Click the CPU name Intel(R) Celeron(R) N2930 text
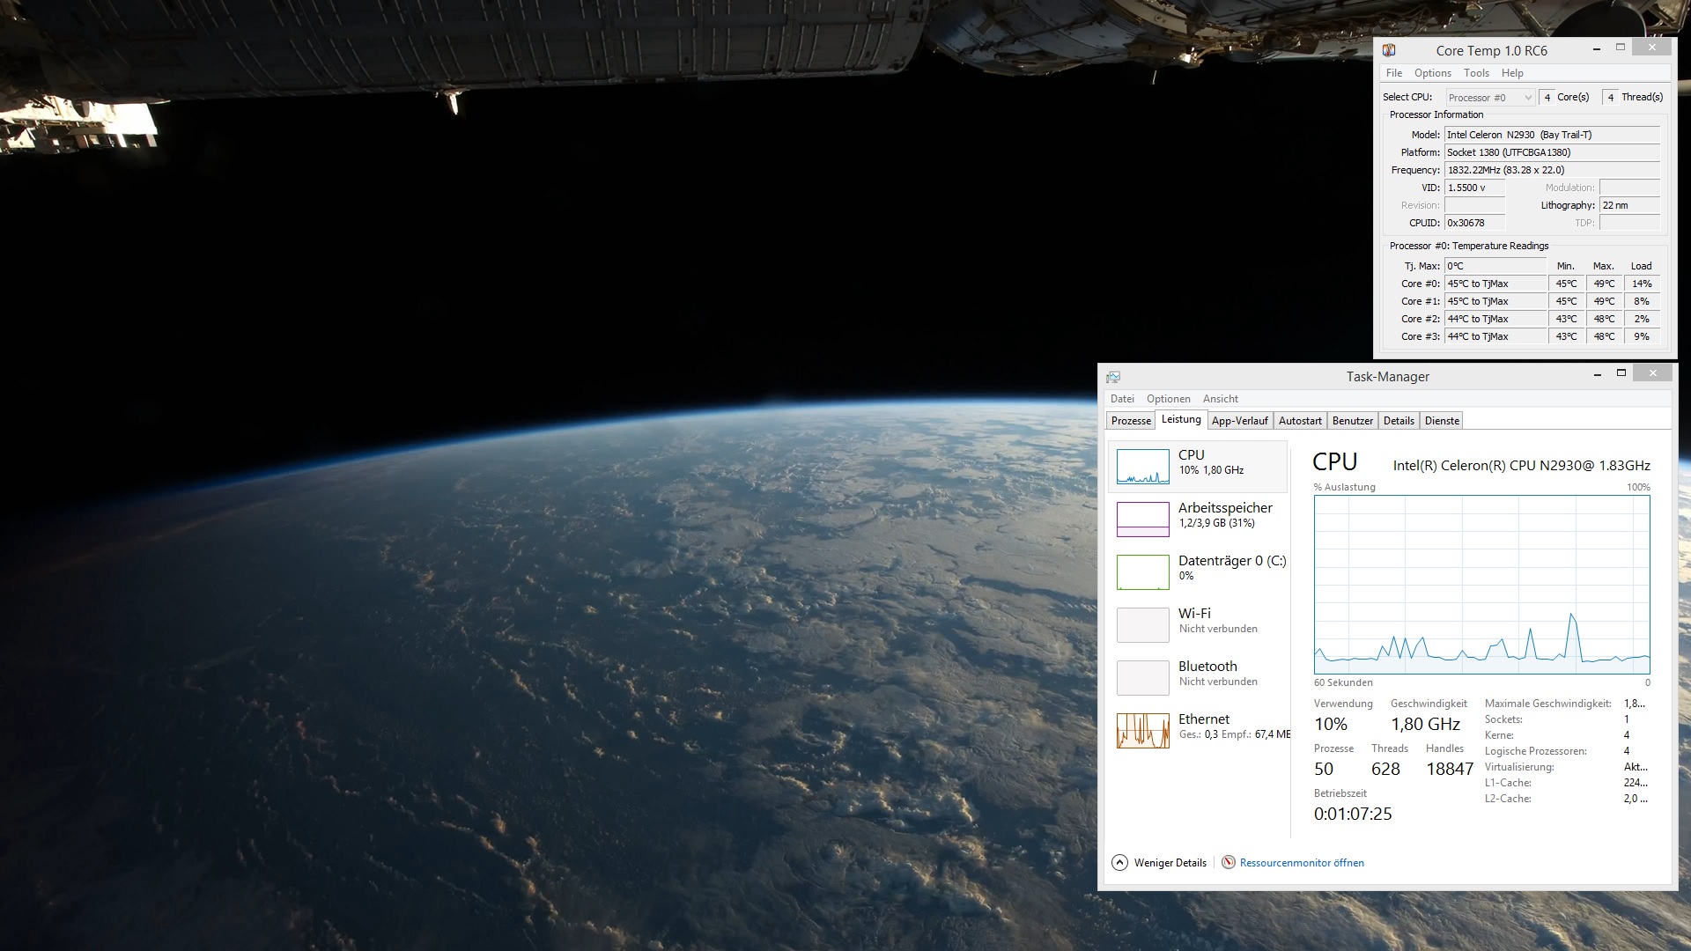This screenshot has width=1691, height=951. (x=1522, y=465)
